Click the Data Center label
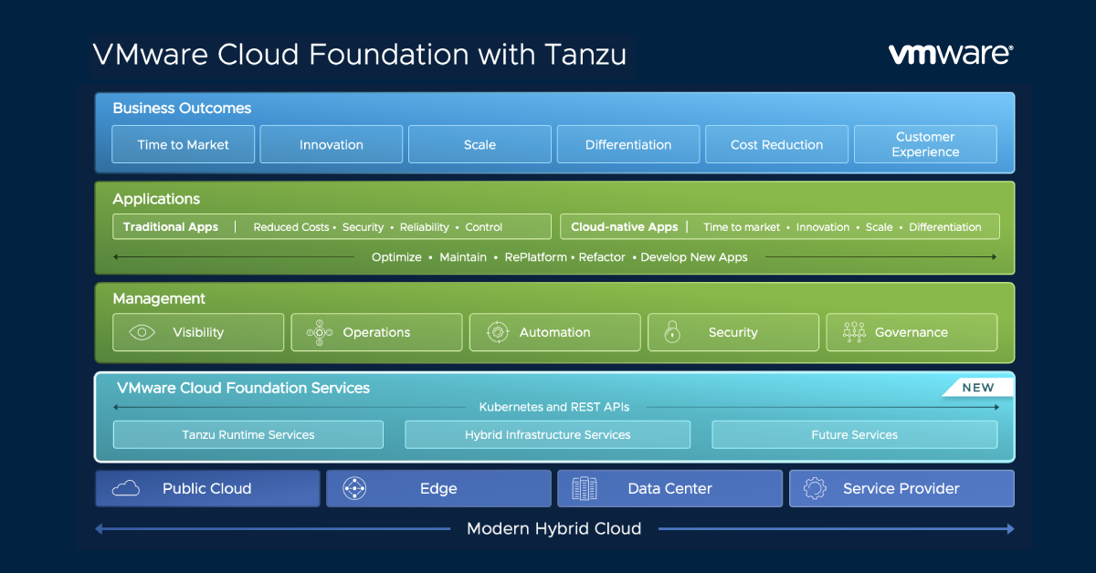The width and height of the screenshot is (1096, 573). pyautogui.click(x=669, y=489)
